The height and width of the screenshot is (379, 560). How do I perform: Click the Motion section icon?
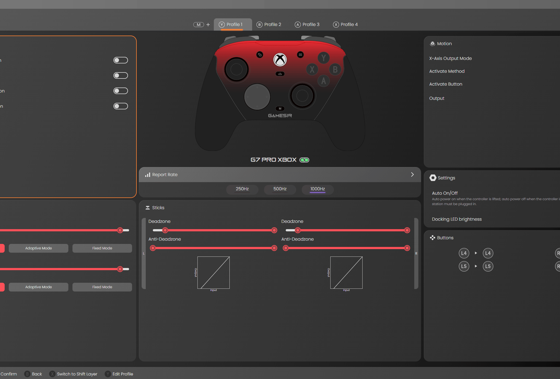[x=433, y=44]
